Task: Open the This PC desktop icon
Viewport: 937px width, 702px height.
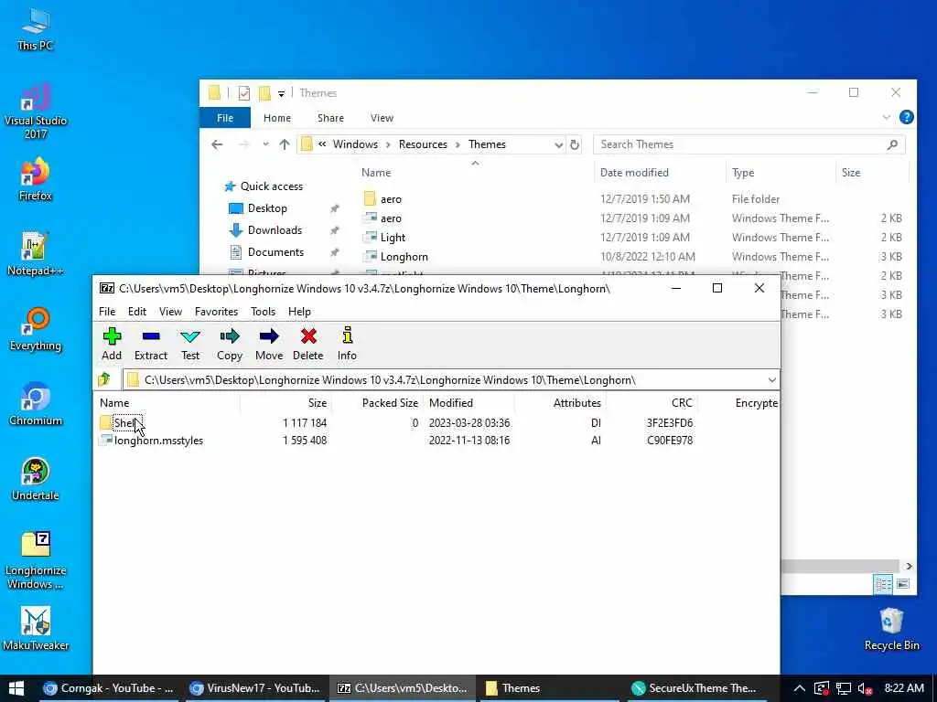Action: click(x=36, y=29)
